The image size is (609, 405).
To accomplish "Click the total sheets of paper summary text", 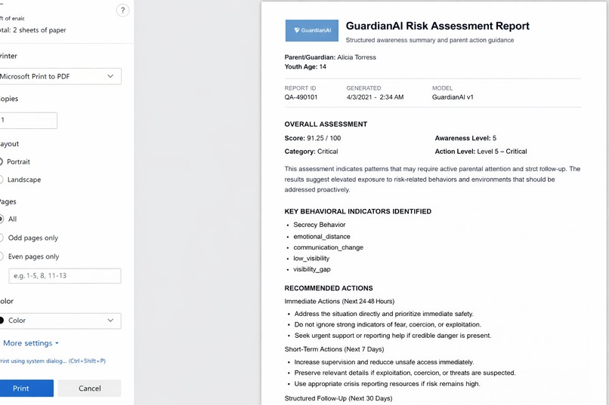I will 33,30.
